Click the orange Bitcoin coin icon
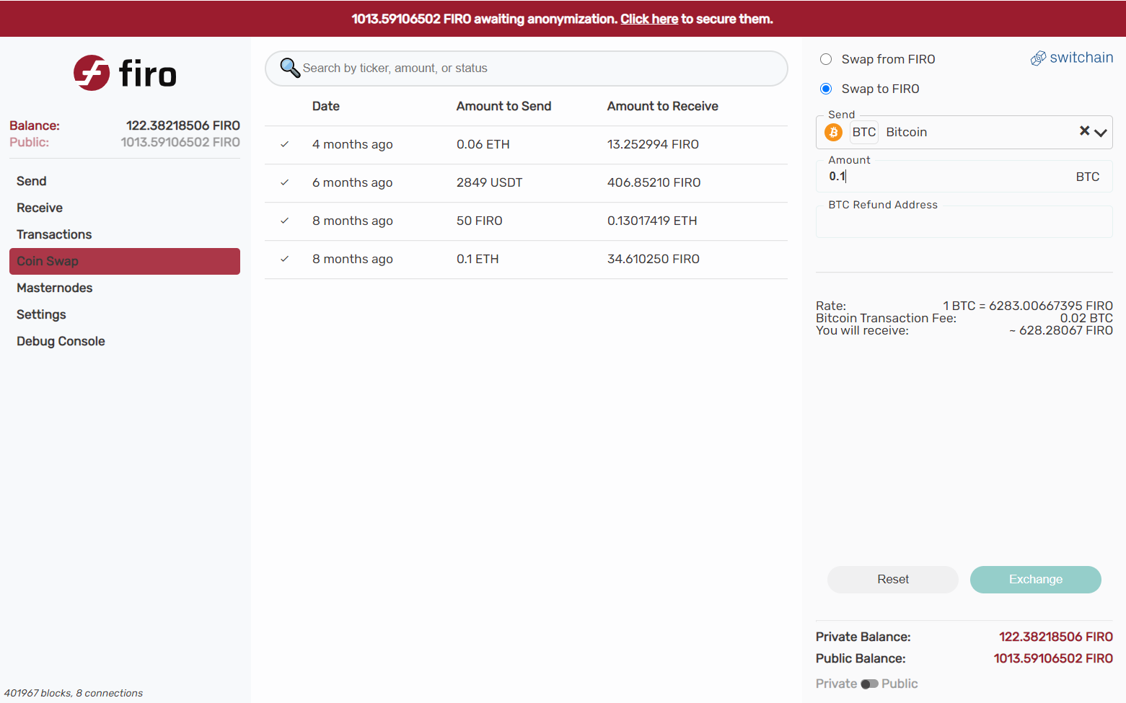 point(834,132)
